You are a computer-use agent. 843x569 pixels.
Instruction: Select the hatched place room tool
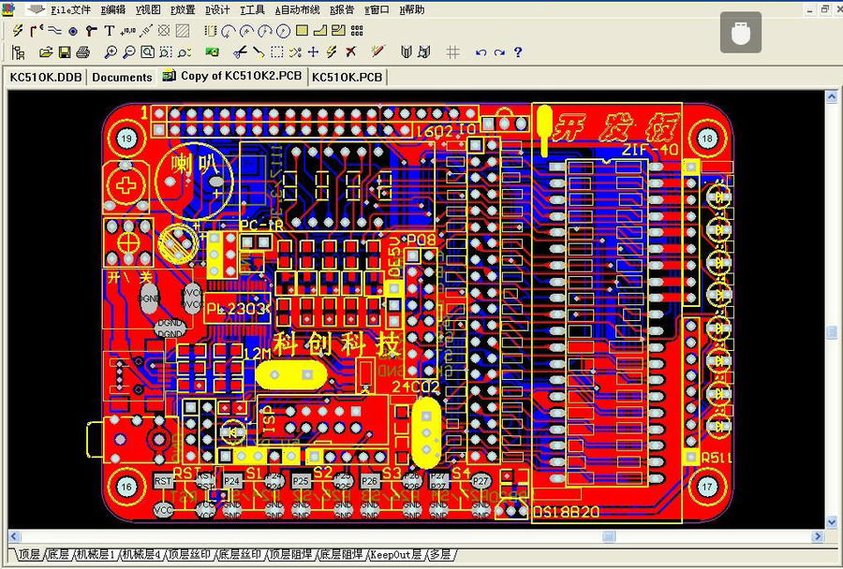pos(183,31)
